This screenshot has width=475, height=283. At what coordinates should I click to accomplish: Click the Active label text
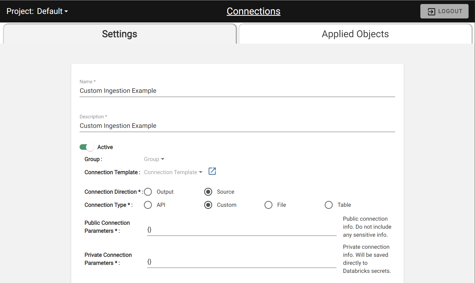pos(105,147)
